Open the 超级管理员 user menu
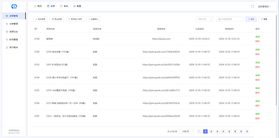Image resolution: width=279 pixels, height=138 pixels. (264, 7)
